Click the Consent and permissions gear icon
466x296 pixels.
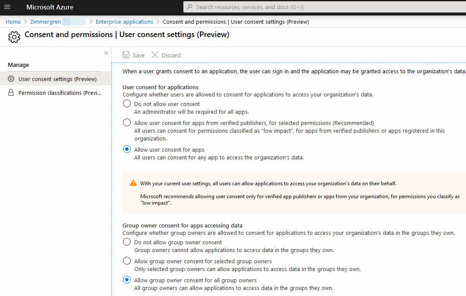point(14,37)
